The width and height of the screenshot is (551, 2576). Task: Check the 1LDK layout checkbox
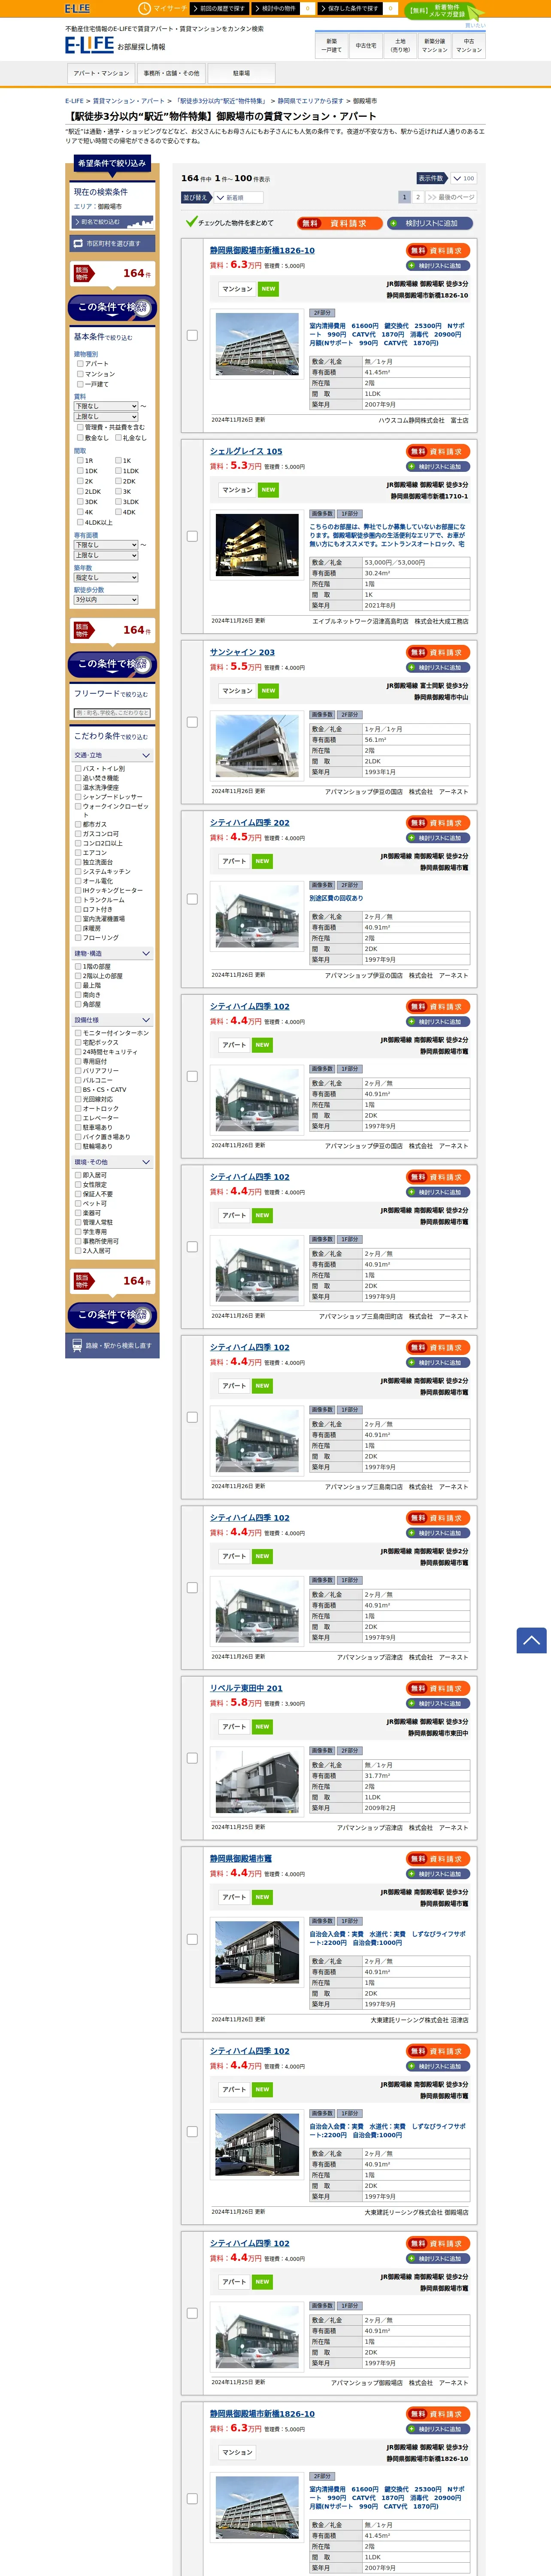coord(118,471)
